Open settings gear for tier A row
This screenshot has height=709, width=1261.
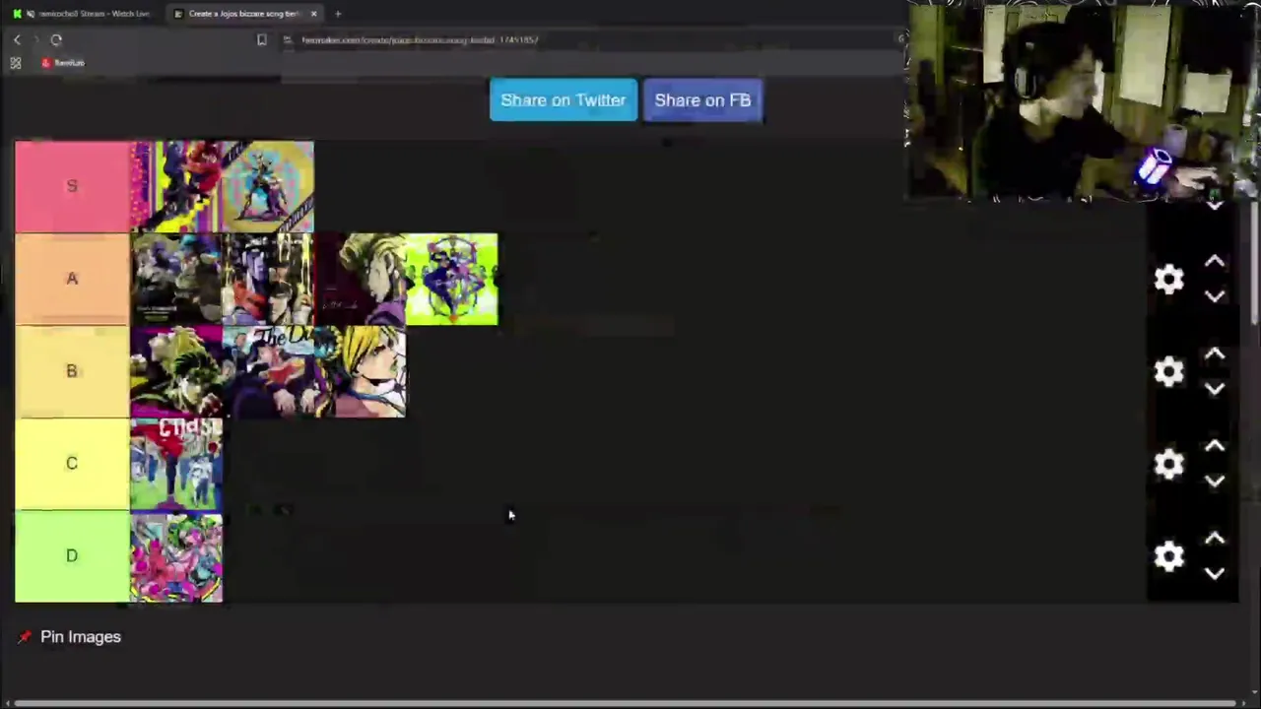pyautogui.click(x=1168, y=280)
